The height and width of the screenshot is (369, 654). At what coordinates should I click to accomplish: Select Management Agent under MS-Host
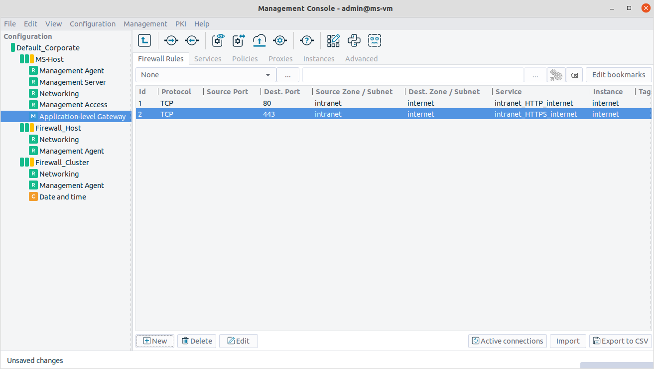(x=72, y=71)
